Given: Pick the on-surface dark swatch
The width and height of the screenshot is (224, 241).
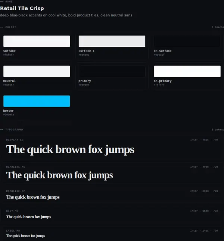Looking at the screenshot, I should [x=187, y=41].
